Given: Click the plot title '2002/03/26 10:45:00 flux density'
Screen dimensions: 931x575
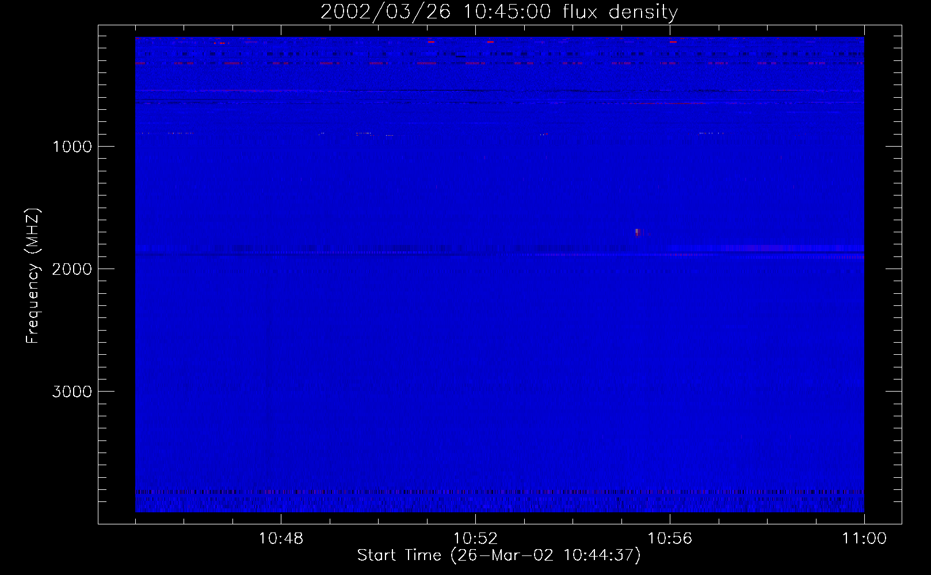Looking at the screenshot, I should pos(499,11).
